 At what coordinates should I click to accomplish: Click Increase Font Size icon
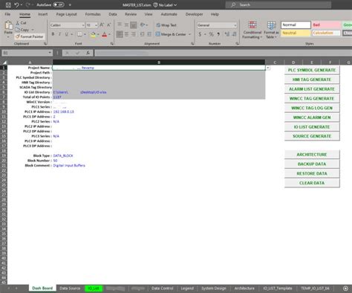pyautogui.click(x=102, y=25)
